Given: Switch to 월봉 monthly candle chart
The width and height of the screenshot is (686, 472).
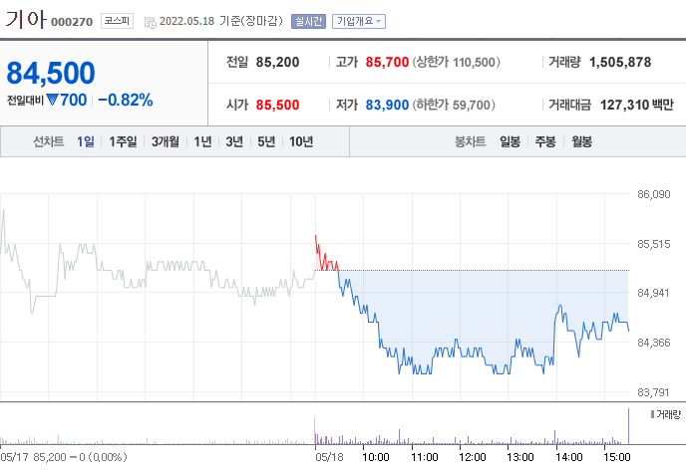Looking at the screenshot, I should pos(582,141).
